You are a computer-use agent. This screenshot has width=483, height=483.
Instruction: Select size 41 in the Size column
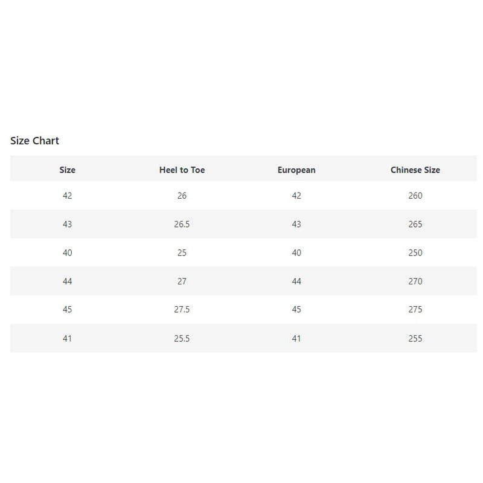pyautogui.click(x=67, y=339)
